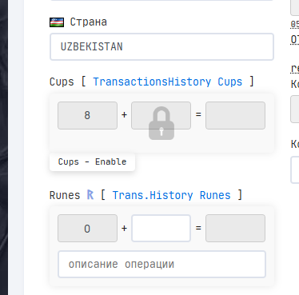The image size is (299, 295).
Task: Click the Runes result box after equals
Action: (x=235, y=229)
